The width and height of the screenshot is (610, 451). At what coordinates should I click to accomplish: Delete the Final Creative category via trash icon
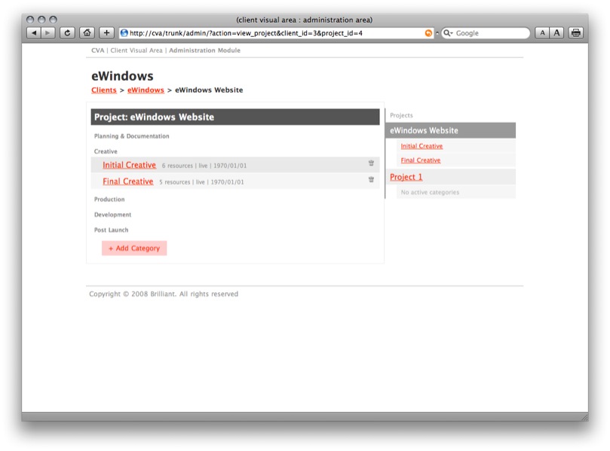point(371,180)
